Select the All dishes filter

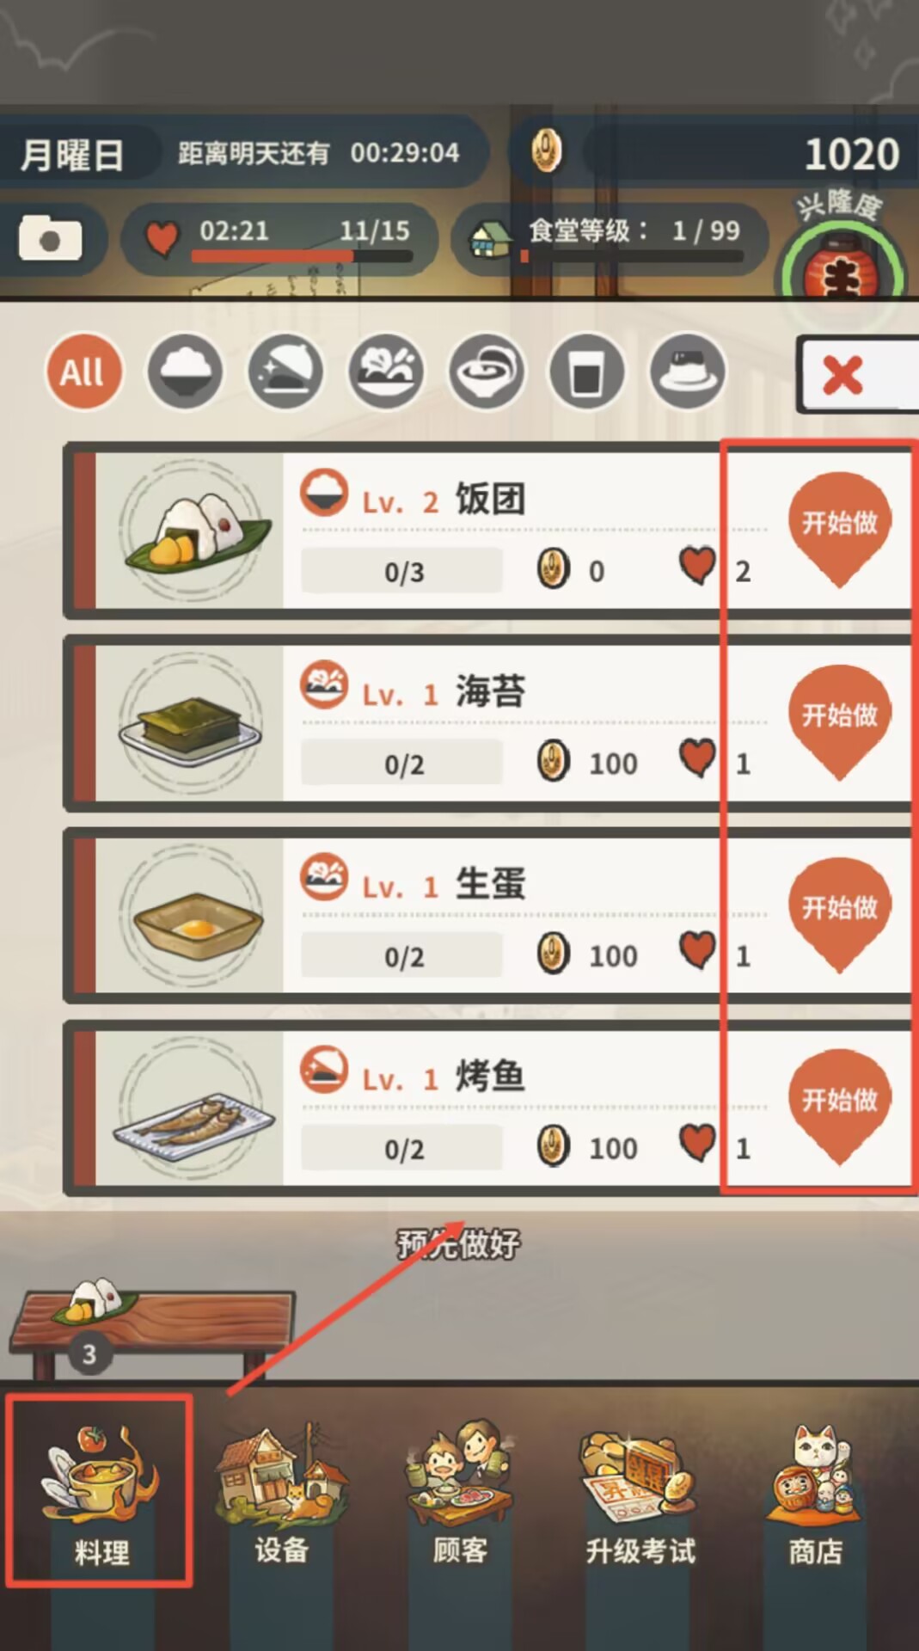83,371
